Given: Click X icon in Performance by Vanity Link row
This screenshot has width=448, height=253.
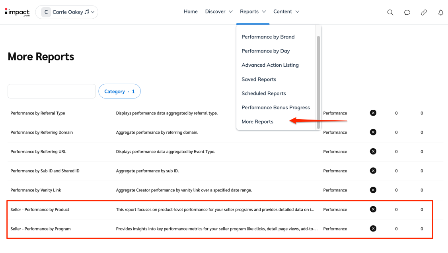Looking at the screenshot, I should [373, 190].
